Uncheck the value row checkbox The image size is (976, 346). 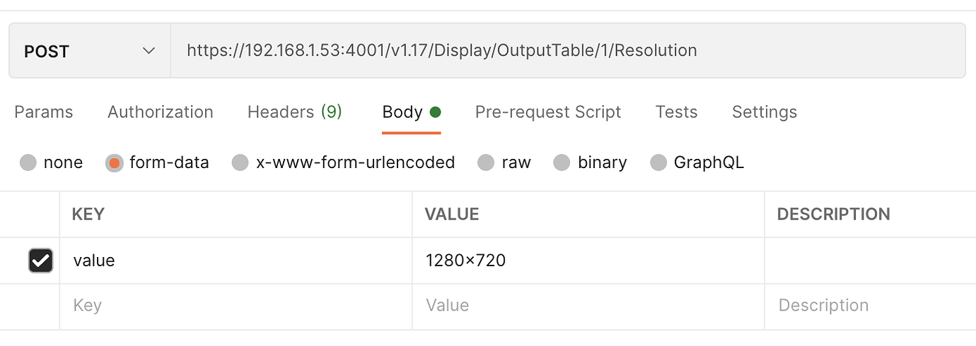click(x=40, y=261)
